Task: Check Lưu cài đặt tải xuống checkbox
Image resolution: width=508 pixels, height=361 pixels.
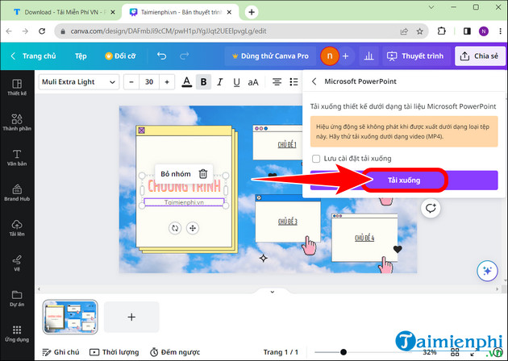Action: (x=316, y=159)
